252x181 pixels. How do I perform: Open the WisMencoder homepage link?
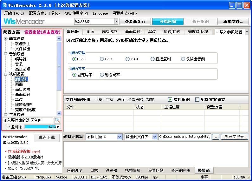click(x=15, y=137)
